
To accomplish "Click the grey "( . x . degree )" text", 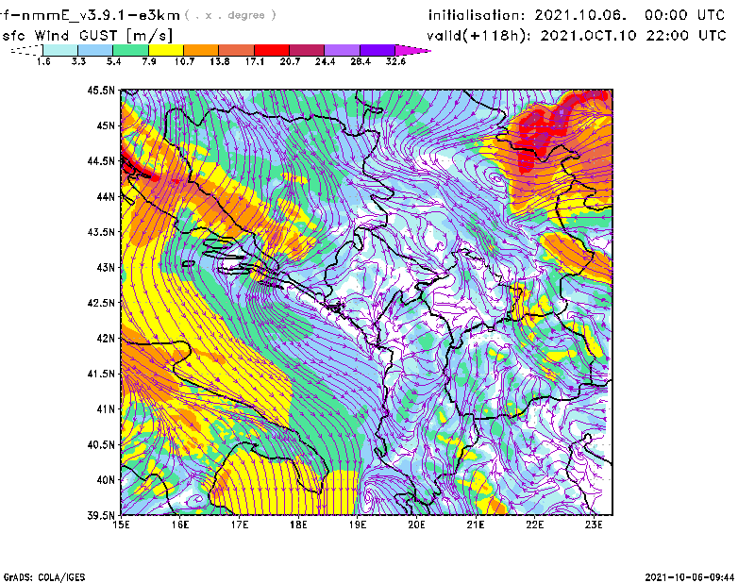I will point(230,15).
